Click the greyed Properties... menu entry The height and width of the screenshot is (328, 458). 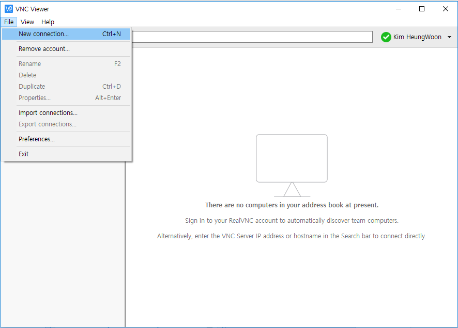66,98
